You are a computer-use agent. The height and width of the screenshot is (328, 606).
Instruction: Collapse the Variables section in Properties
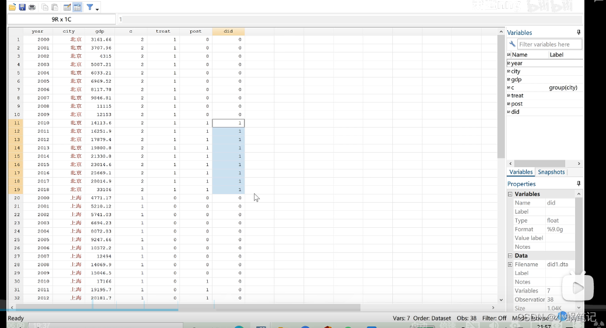pos(510,194)
